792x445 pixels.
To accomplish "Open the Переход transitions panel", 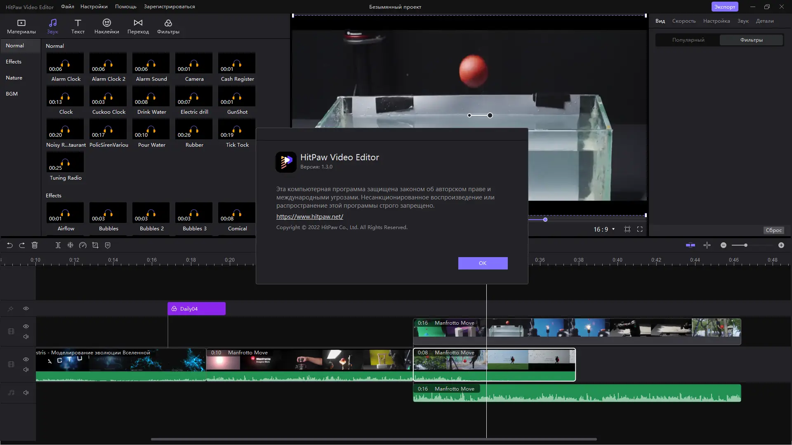I will coord(138,26).
